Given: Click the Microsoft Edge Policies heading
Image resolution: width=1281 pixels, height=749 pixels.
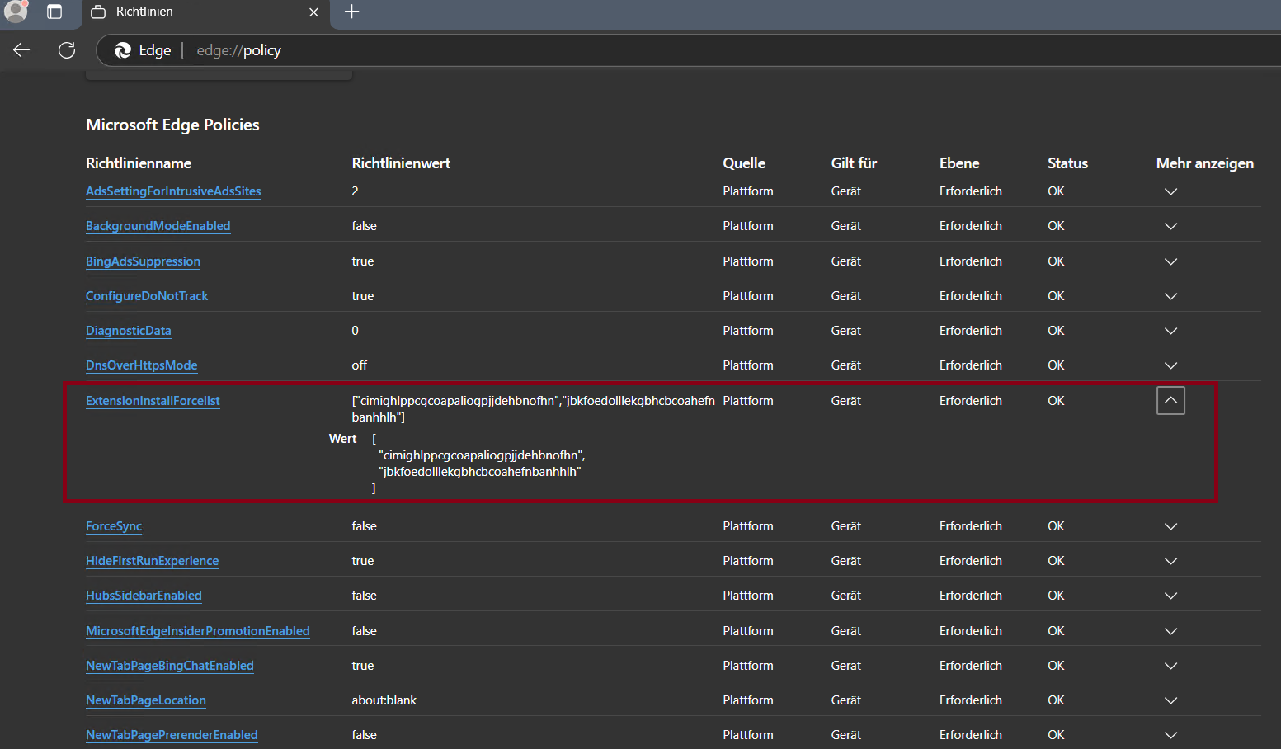Looking at the screenshot, I should 172,125.
